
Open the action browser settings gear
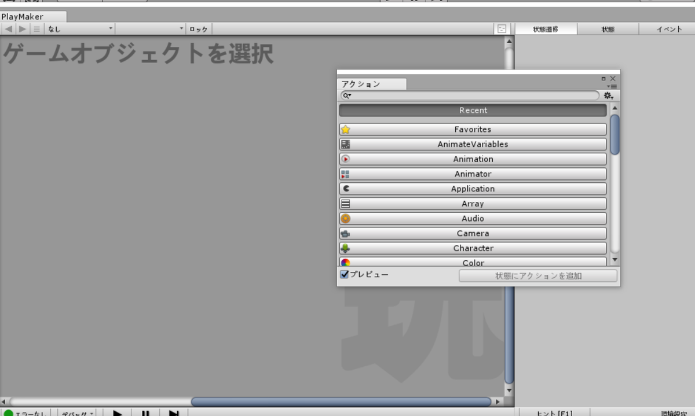[608, 95]
